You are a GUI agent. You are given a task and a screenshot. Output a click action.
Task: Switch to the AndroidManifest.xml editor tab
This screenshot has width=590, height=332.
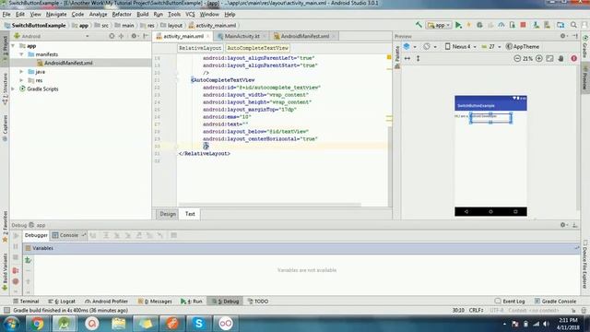(x=304, y=36)
